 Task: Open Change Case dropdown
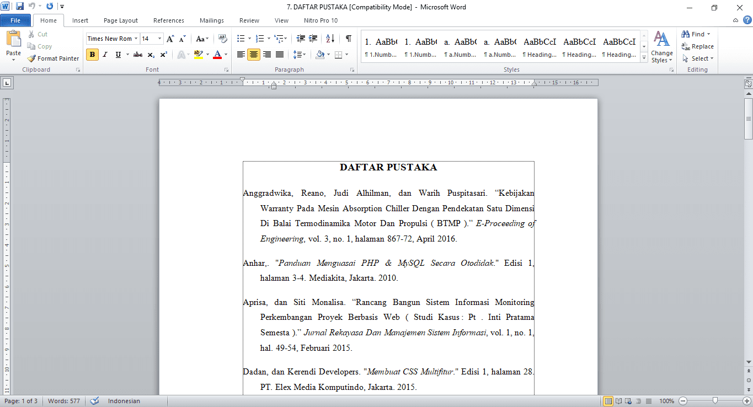tap(202, 39)
